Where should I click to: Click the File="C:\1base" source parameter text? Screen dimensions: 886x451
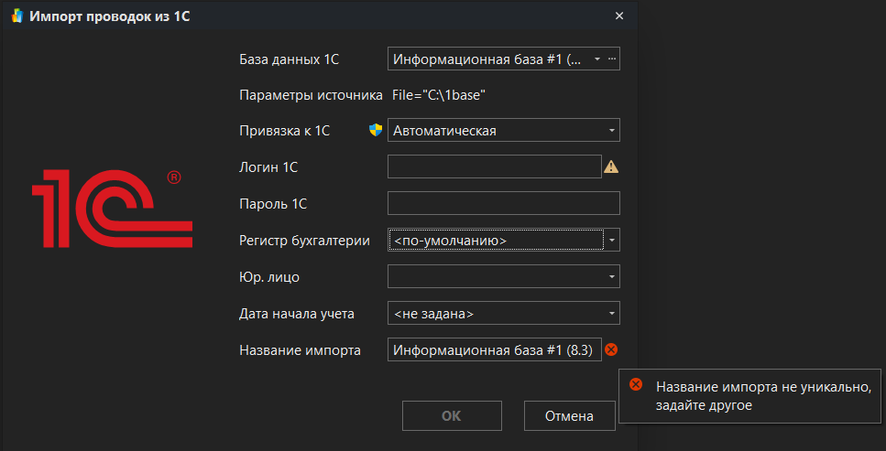tap(440, 95)
